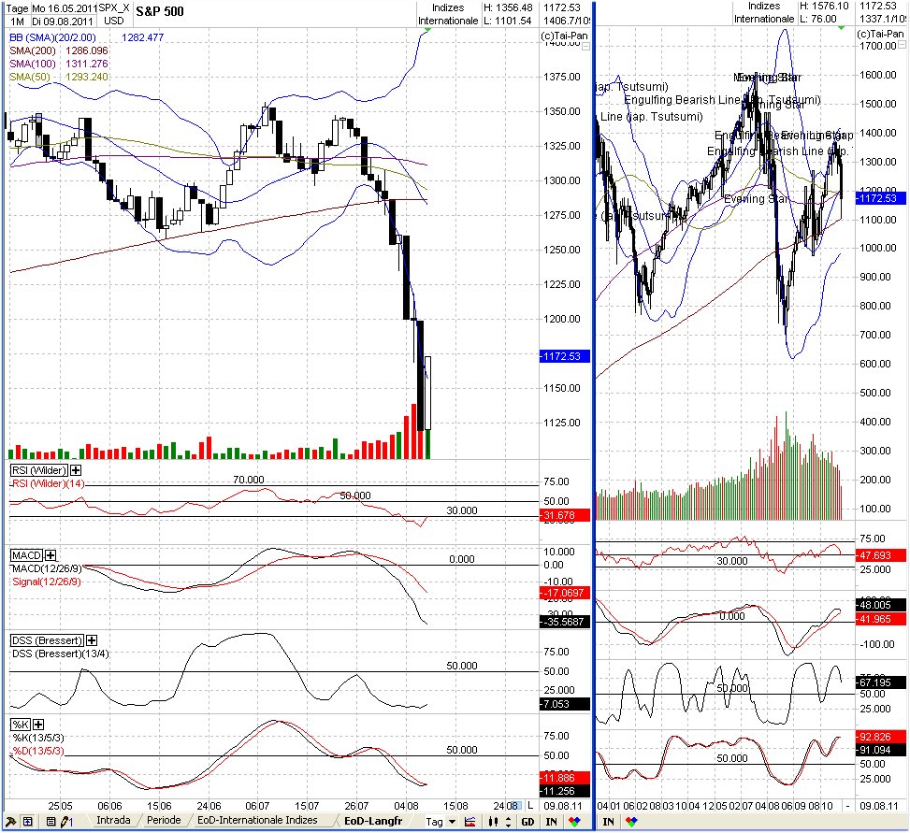
Task: Toggle the IN indicator button in left chart toolbar
Action: pos(552,822)
